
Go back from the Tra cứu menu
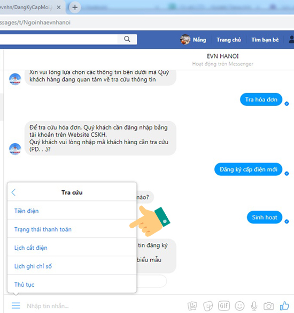(13, 192)
